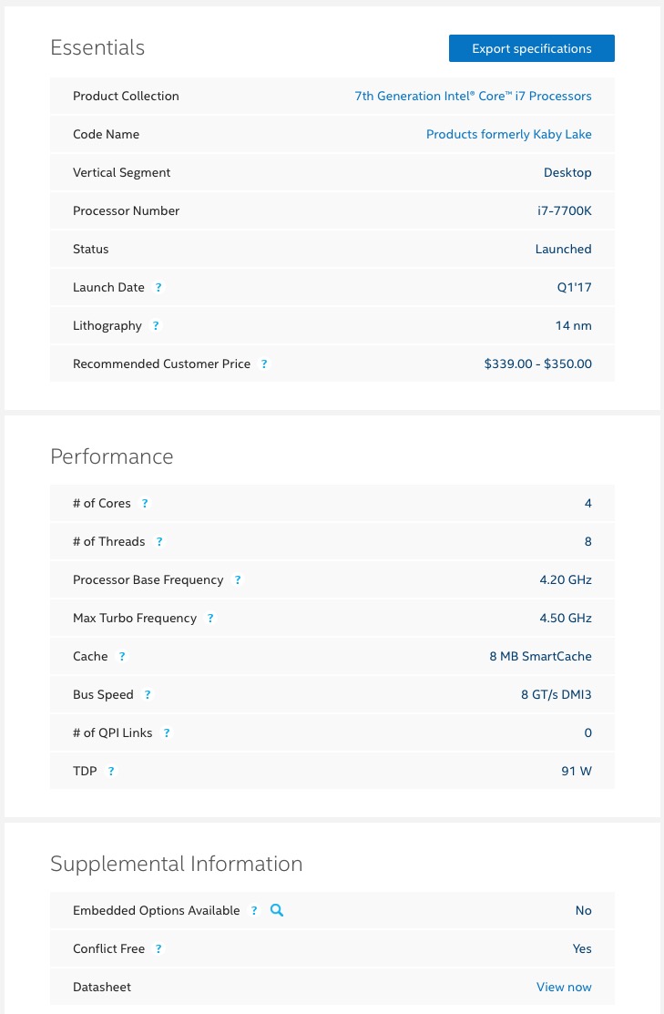This screenshot has height=1014, width=664.
Task: Open the Datasheet View now link
Action: [564, 986]
